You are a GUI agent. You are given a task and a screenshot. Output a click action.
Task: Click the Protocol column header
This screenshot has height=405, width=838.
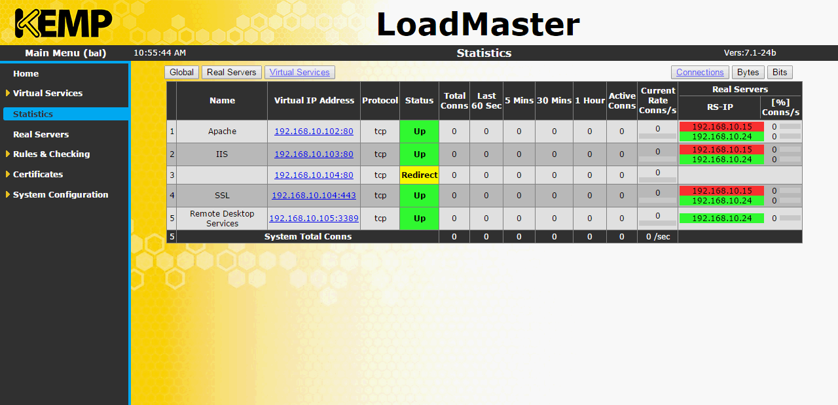tap(380, 101)
